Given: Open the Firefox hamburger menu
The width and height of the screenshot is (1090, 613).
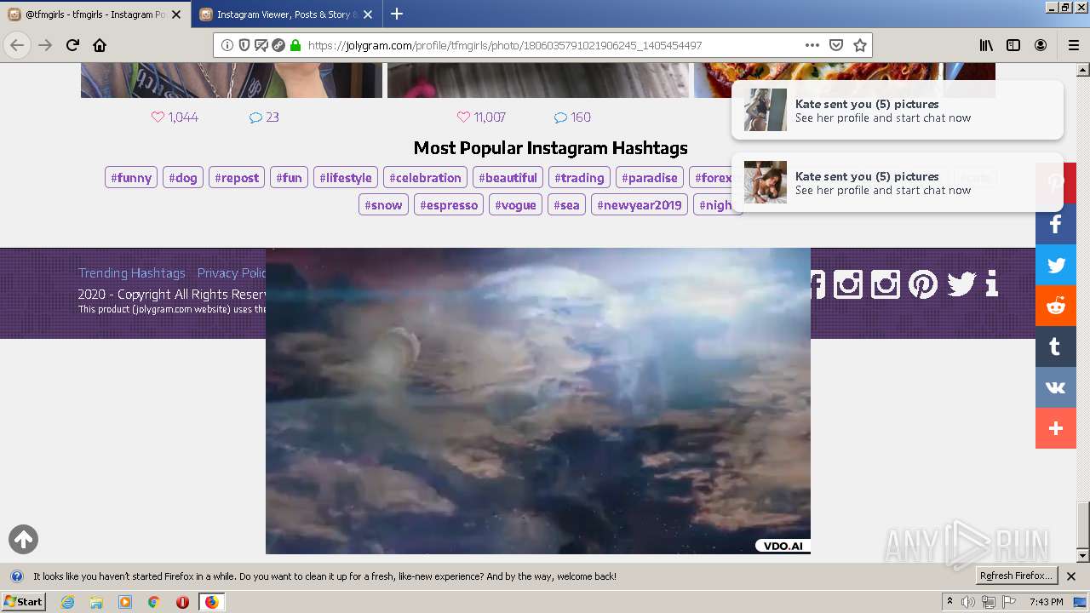Looking at the screenshot, I should [1073, 45].
